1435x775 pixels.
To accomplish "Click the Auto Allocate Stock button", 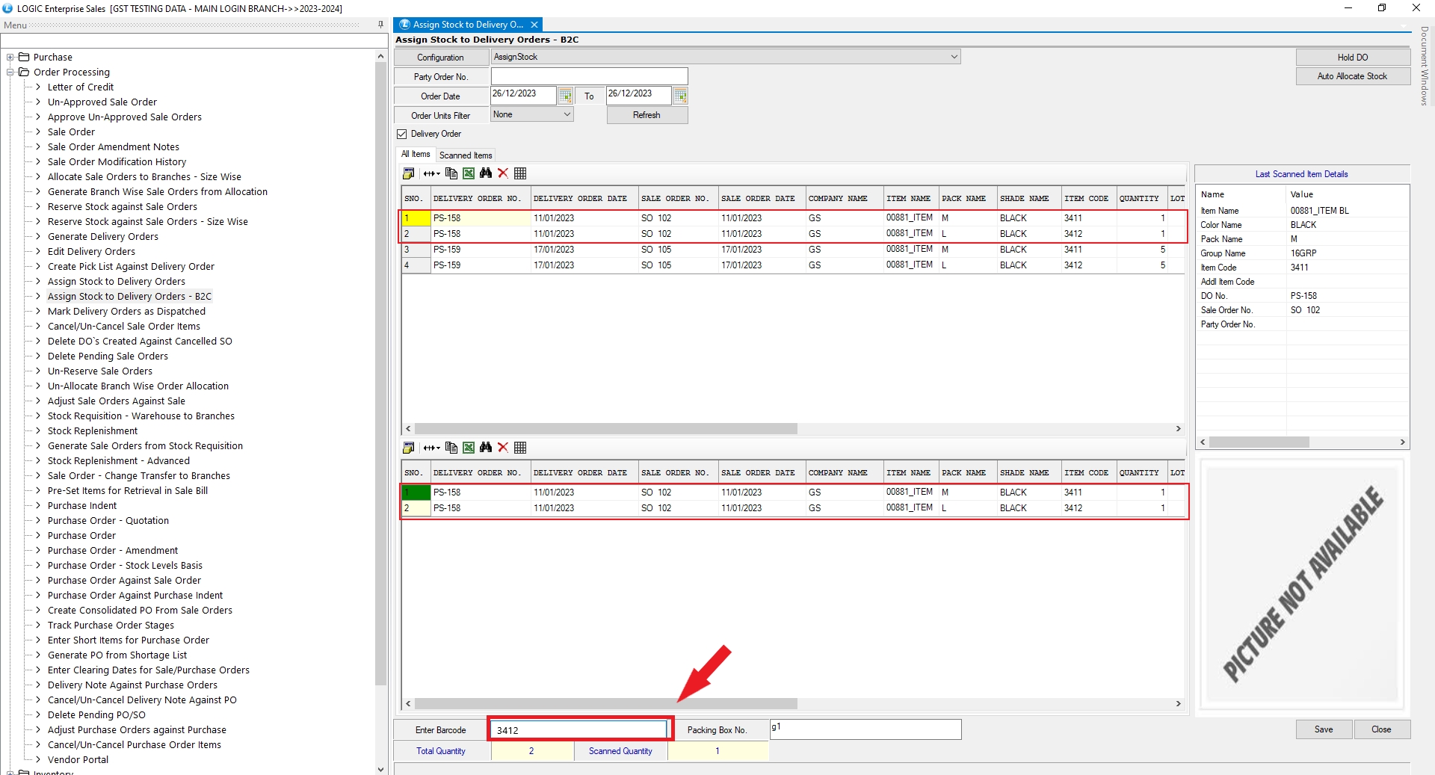I will pyautogui.click(x=1352, y=76).
